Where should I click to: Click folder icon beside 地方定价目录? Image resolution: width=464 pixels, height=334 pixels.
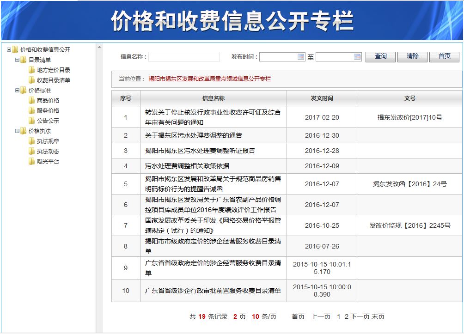click(32, 70)
